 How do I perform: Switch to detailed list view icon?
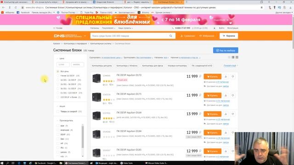[233, 57]
